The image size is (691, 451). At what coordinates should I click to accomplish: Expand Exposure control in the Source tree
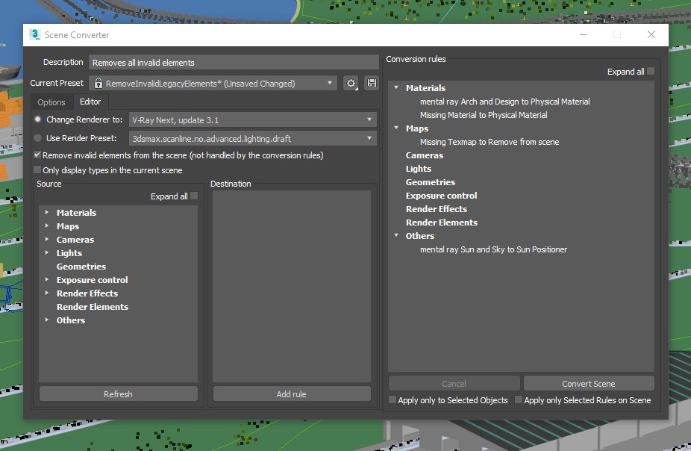click(47, 279)
